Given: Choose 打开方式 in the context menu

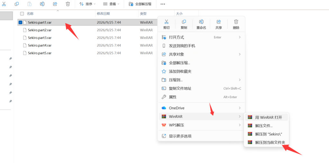Looking at the screenshot, I should (x=201, y=37).
